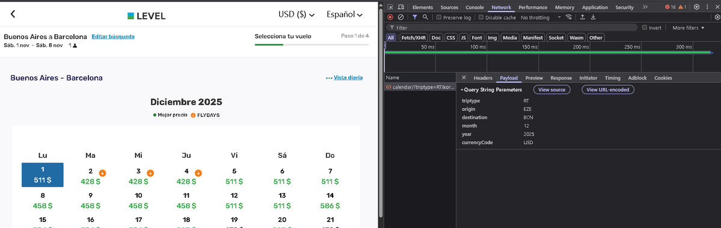Open the element inspector picker in DevTools
721x228 pixels.
[390, 7]
